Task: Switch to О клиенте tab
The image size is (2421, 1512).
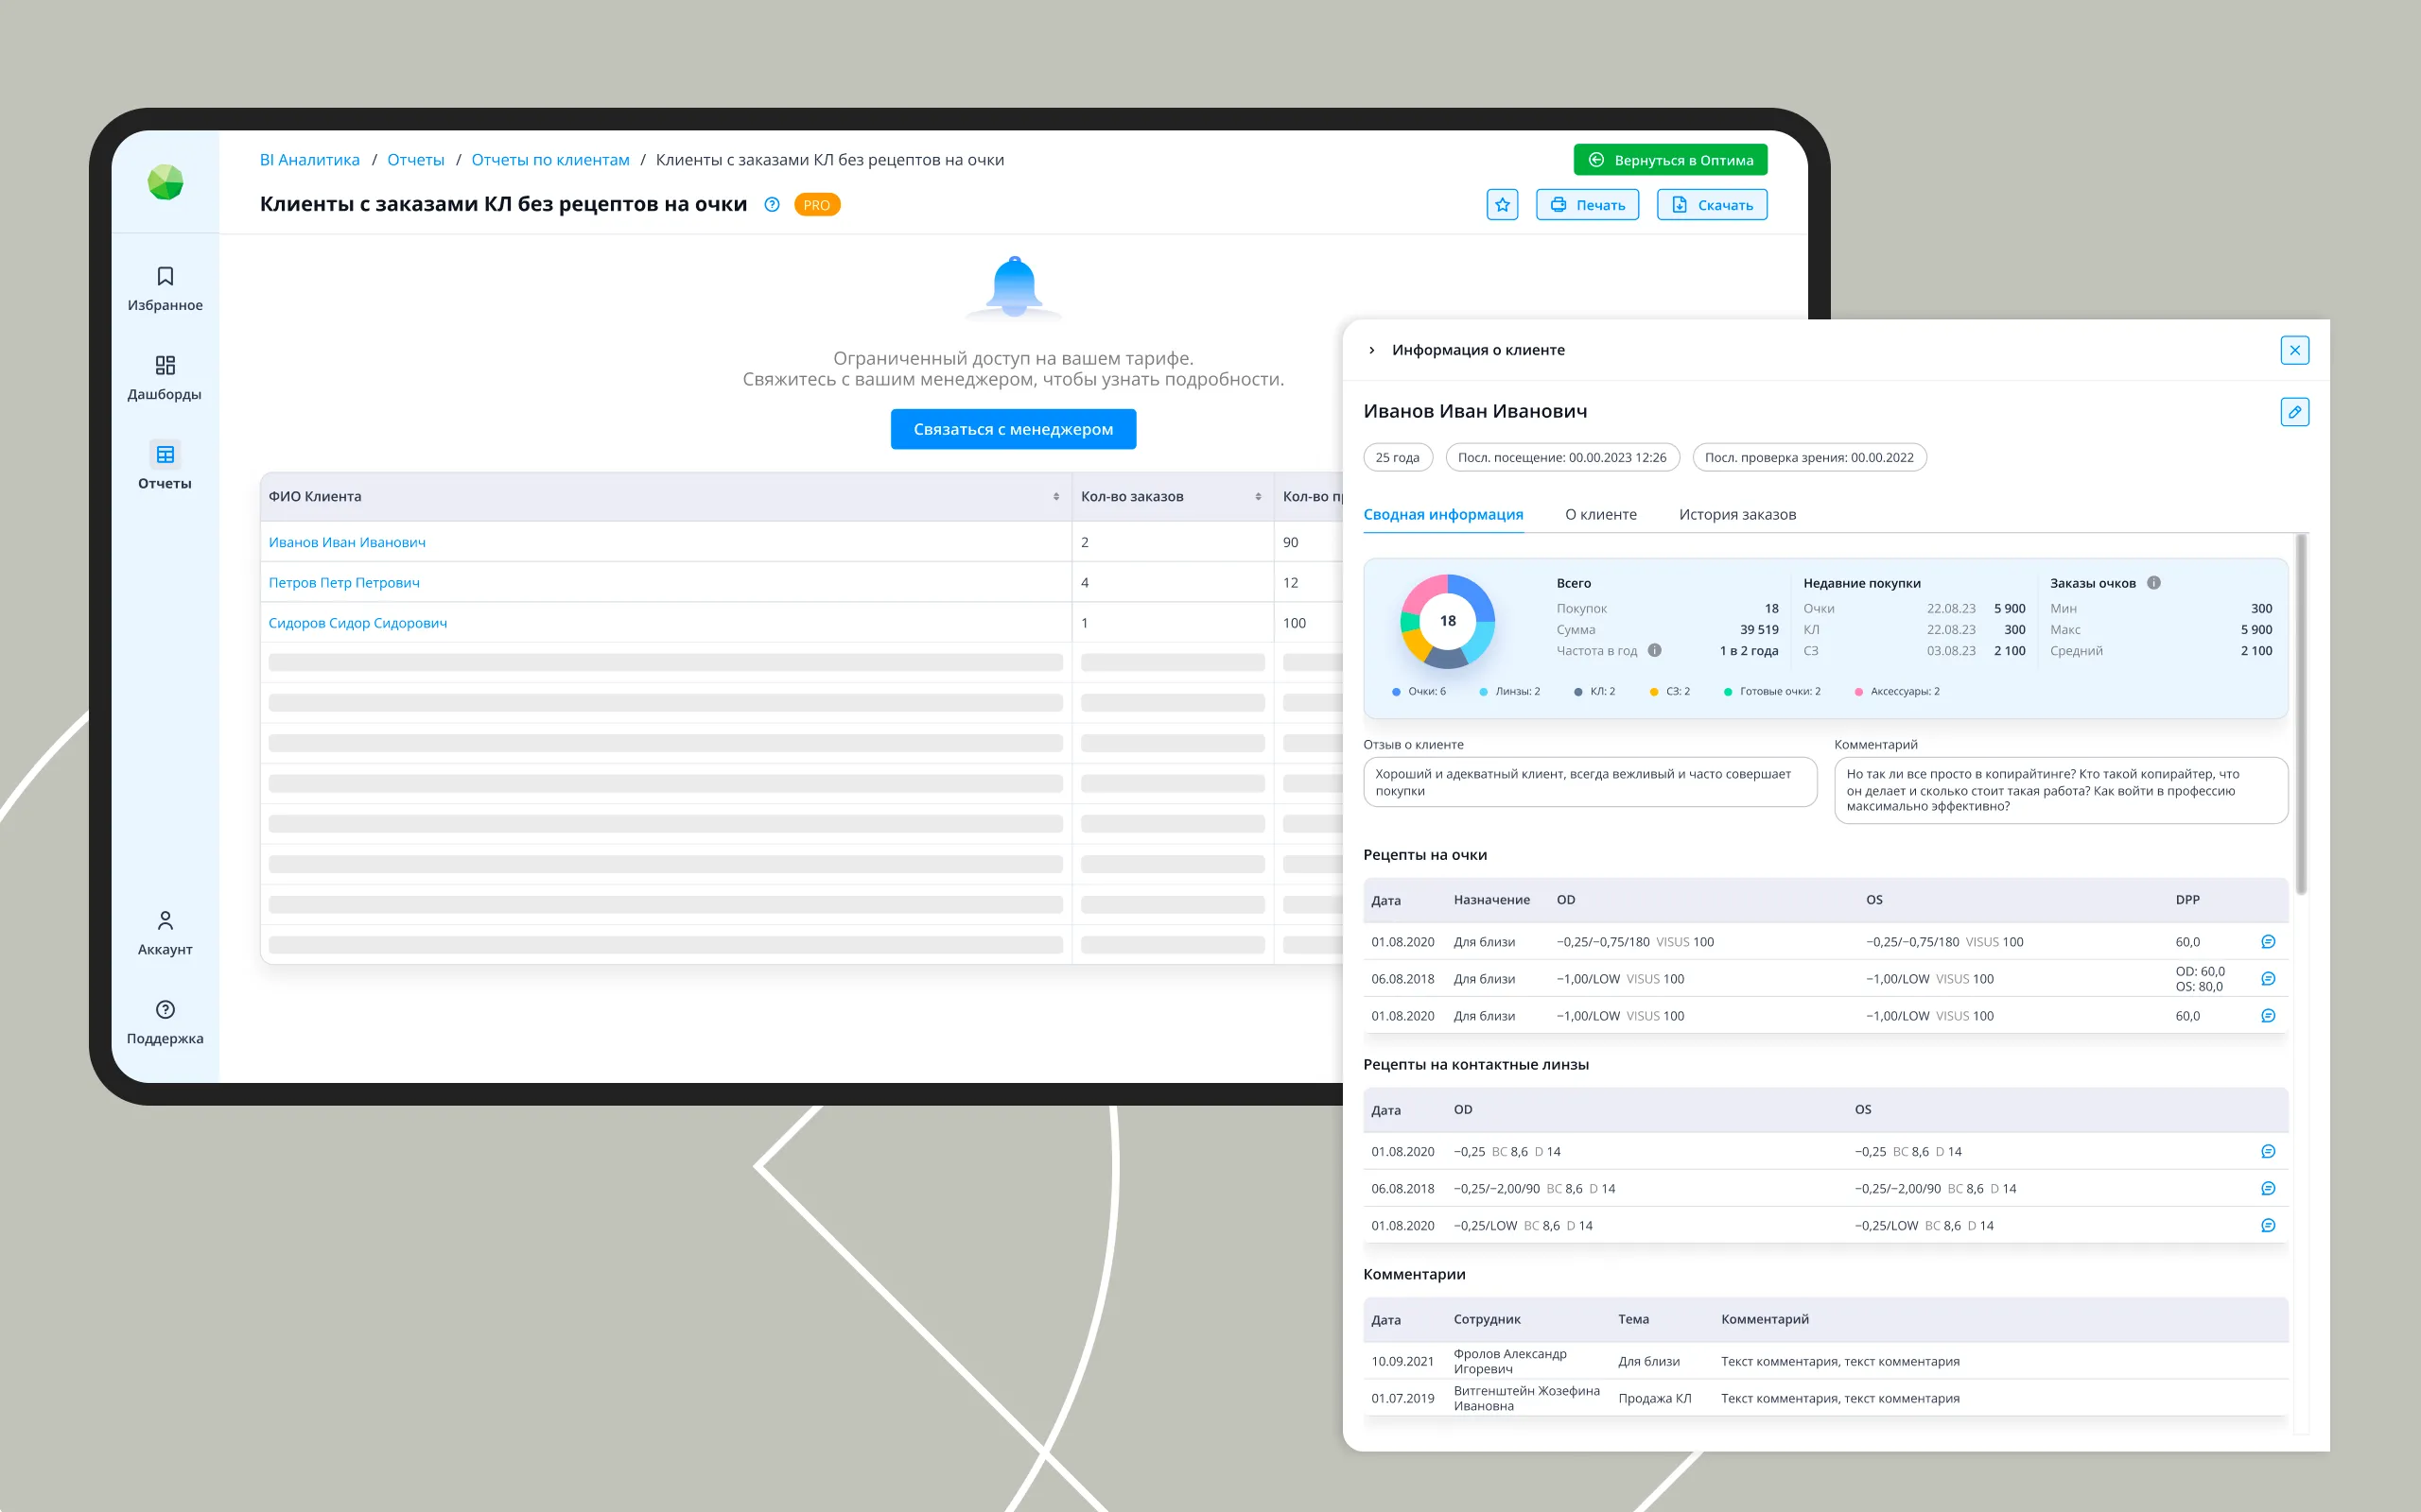Action: [x=1601, y=514]
